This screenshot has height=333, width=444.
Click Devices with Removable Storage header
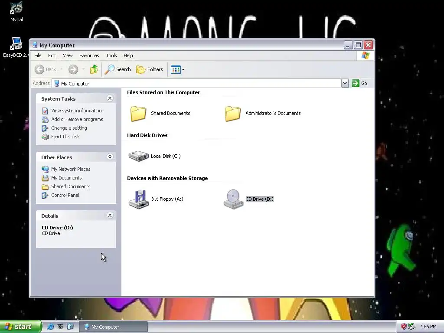[x=167, y=178]
